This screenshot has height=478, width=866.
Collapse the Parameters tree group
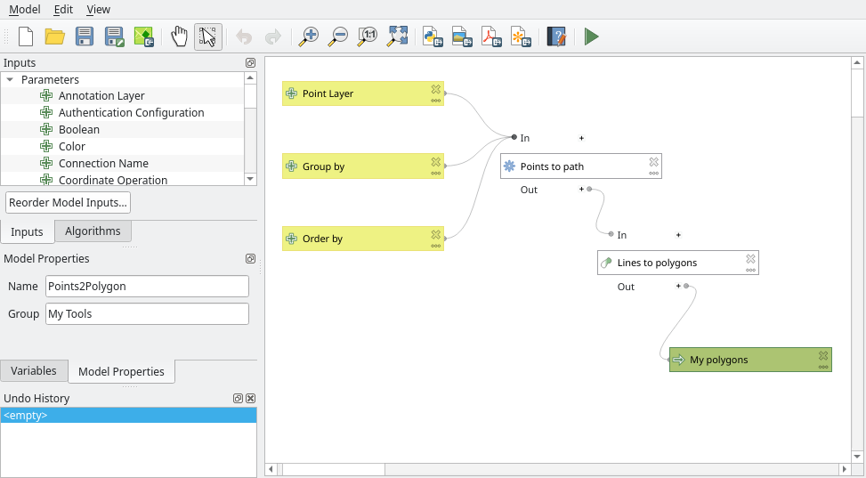click(10, 80)
